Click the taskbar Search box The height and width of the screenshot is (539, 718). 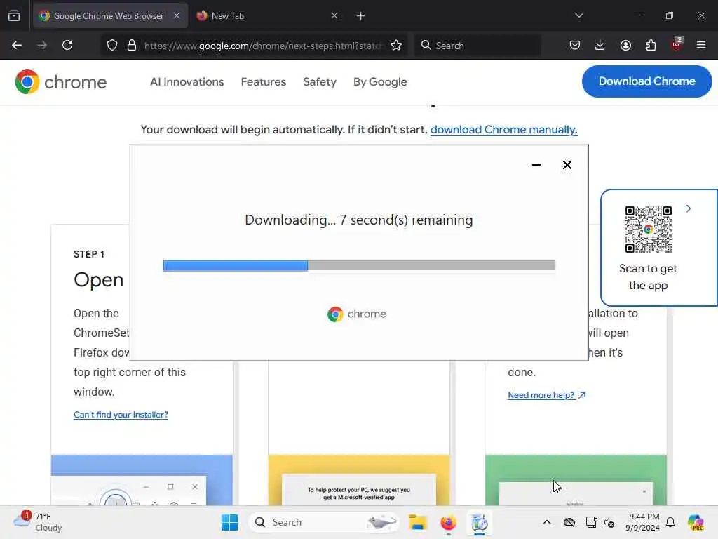(323, 522)
